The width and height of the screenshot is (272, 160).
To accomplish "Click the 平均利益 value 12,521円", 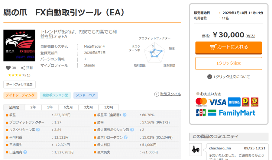I will 61,137.
